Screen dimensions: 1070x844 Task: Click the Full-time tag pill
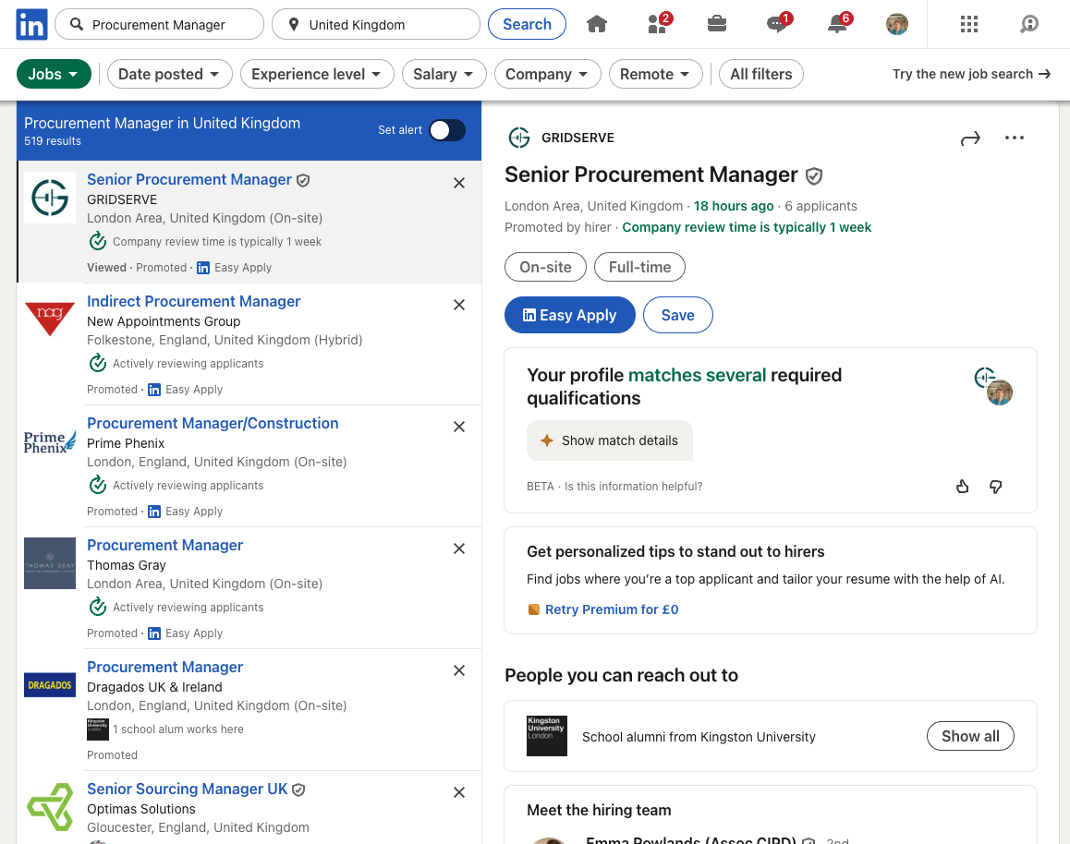[x=639, y=267]
